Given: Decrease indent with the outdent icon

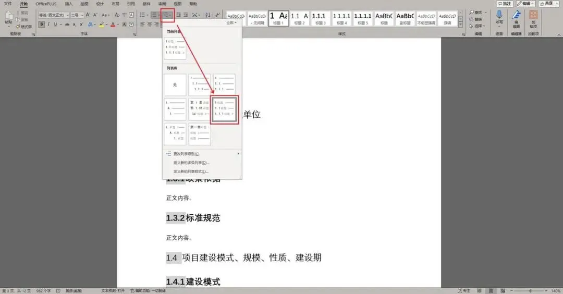Looking at the screenshot, I should pyautogui.click(x=178, y=15).
